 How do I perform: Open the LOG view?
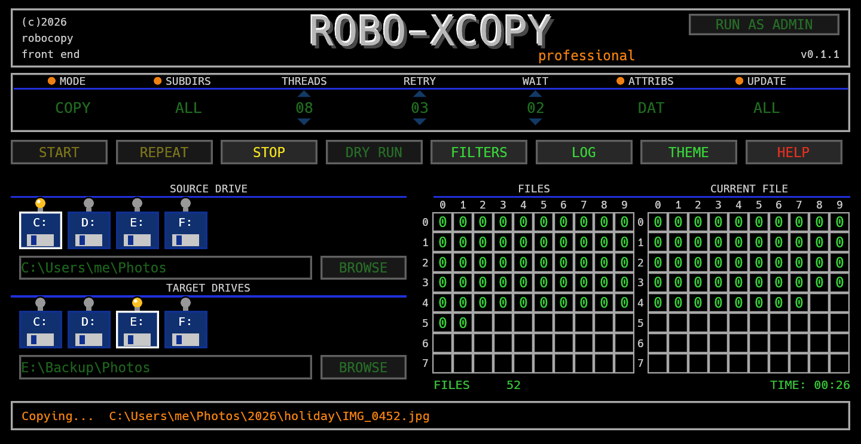pos(584,152)
